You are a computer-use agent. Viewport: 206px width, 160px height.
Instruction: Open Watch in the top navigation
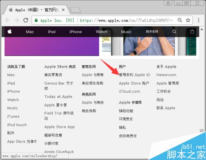click(101, 32)
